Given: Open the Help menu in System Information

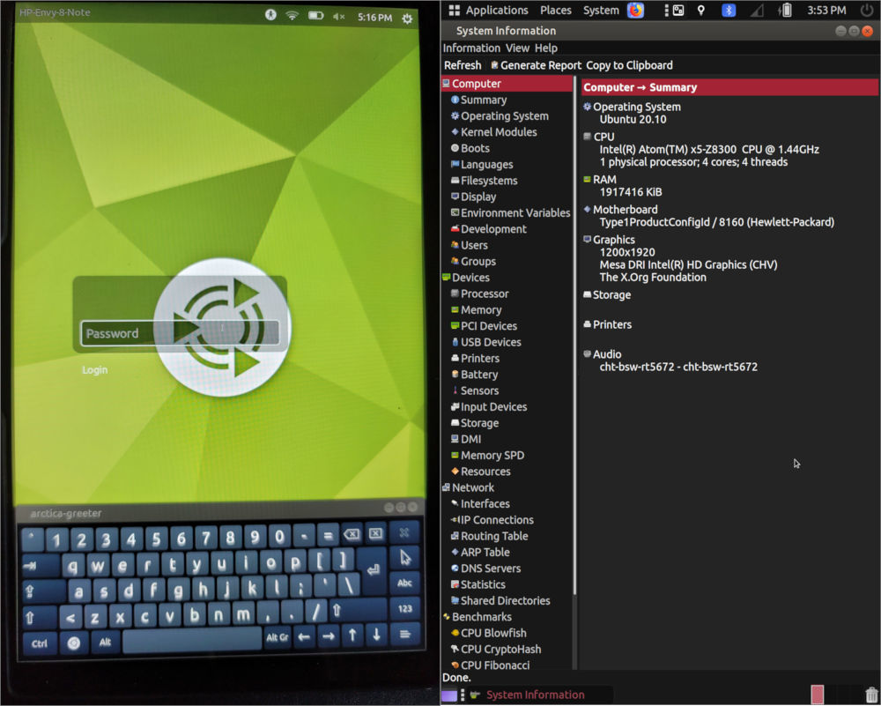Looking at the screenshot, I should [x=546, y=48].
